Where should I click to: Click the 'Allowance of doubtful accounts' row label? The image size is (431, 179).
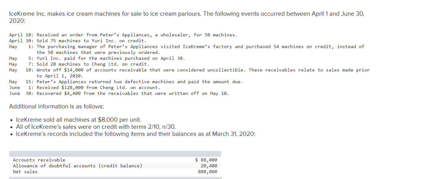(x=77, y=166)
